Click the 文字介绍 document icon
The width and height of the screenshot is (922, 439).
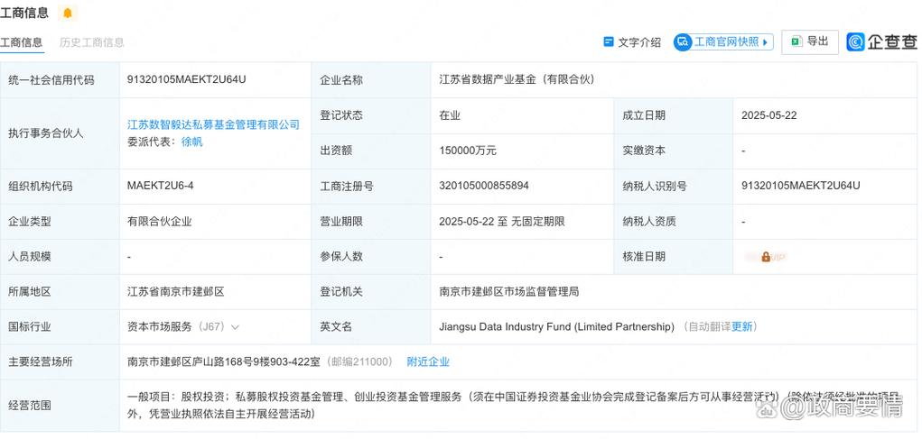[x=609, y=42]
